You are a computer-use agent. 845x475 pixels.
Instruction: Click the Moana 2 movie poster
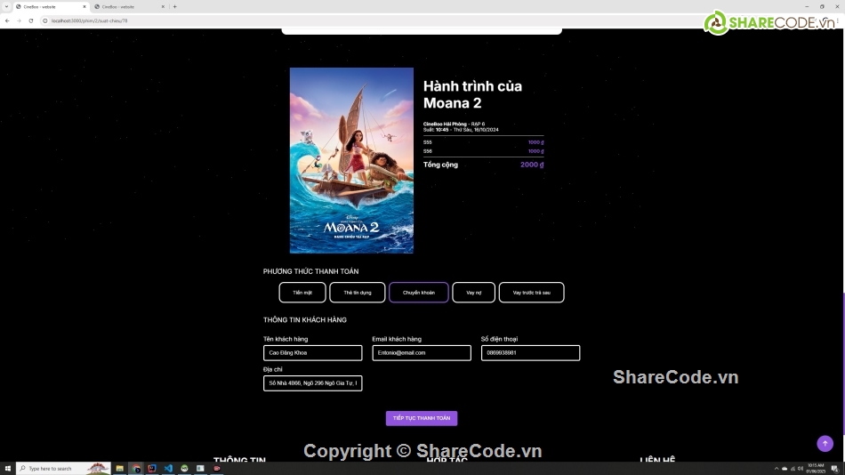[351, 160]
